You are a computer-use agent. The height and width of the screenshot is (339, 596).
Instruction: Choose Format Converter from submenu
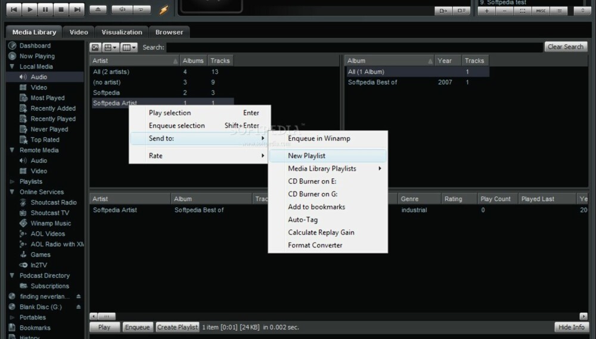click(328, 246)
